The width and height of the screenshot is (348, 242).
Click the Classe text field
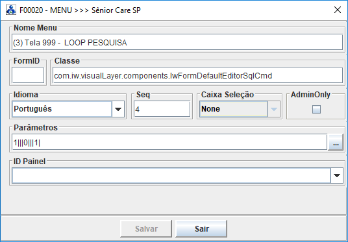[x=197, y=75]
